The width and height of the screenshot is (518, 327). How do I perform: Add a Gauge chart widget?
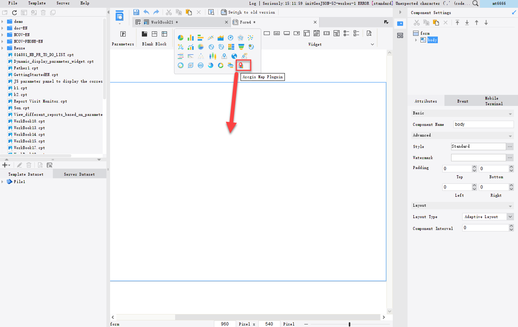coord(231,37)
